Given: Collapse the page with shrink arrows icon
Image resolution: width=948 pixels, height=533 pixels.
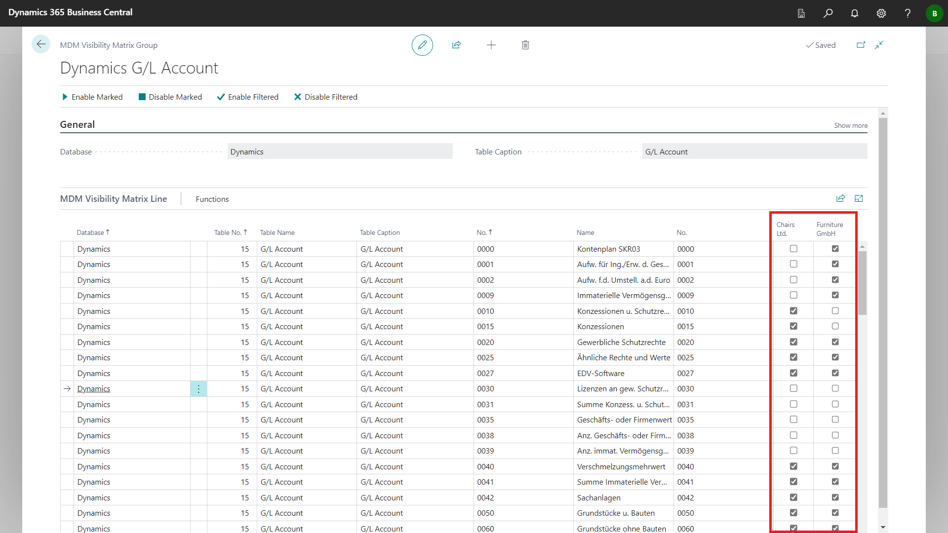Looking at the screenshot, I should click(x=879, y=45).
